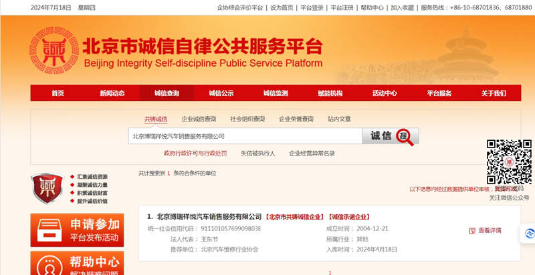Click the 帮助中心 解决疑难问题 banner
Image resolution: width=535 pixels, height=275 pixels.
tap(77, 263)
